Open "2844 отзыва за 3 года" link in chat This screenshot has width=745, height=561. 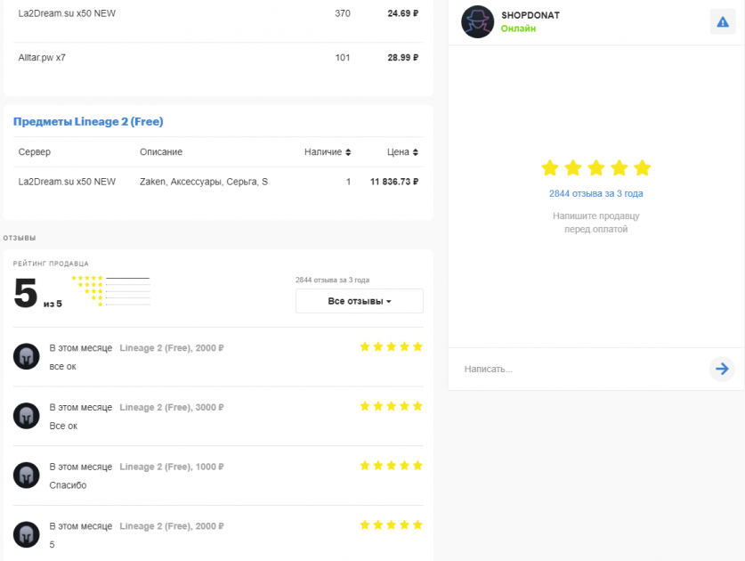click(595, 193)
